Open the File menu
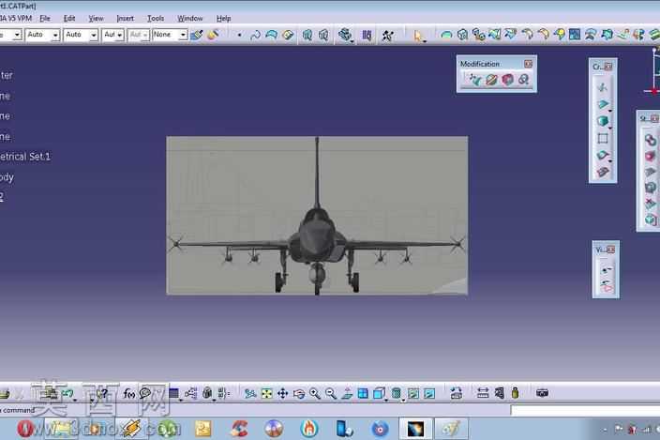Image resolution: width=660 pixels, height=440 pixels. [45, 19]
